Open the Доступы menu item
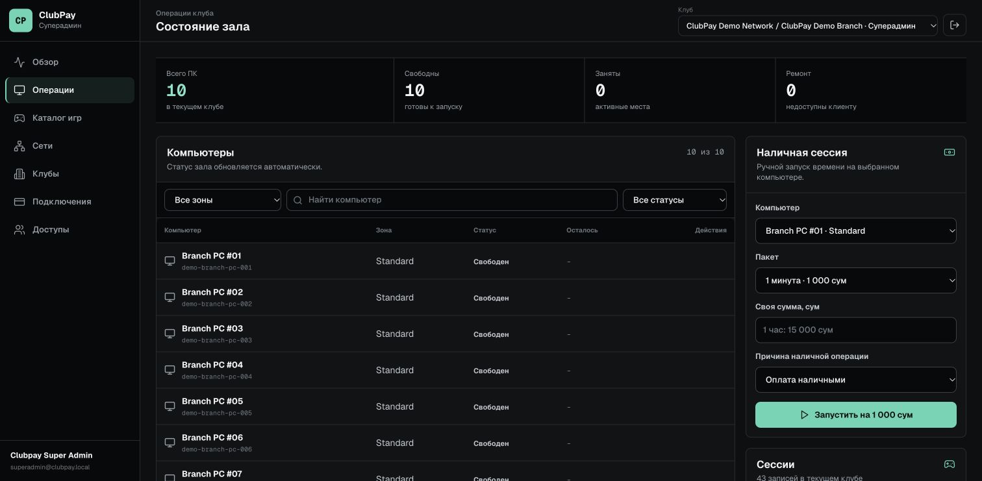Viewport: 982px width, 481px height. tap(69, 230)
